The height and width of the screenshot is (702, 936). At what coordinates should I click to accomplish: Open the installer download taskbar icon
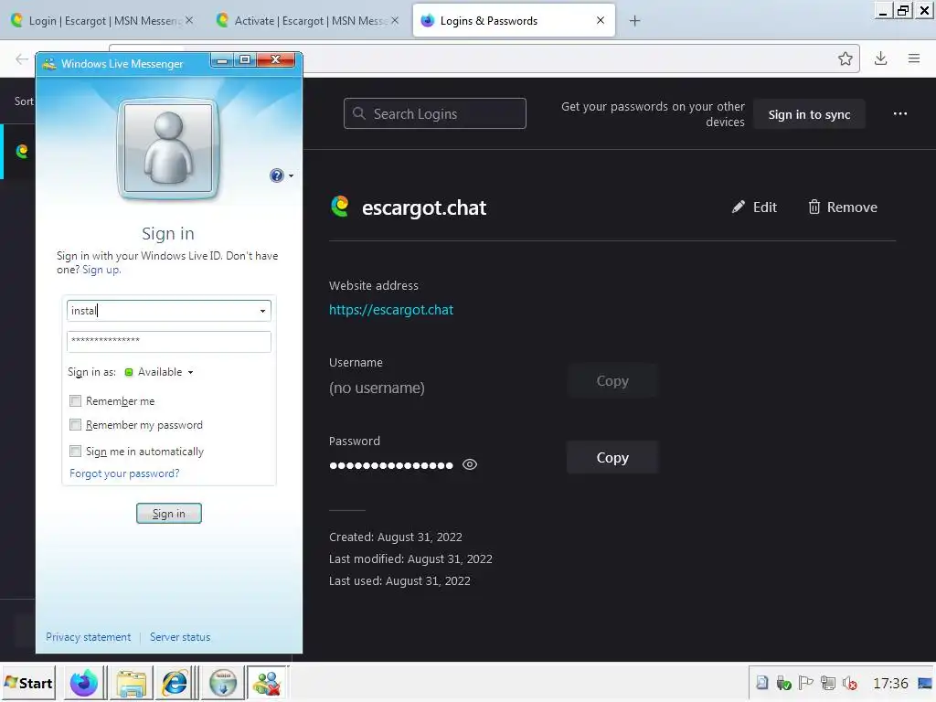point(223,683)
